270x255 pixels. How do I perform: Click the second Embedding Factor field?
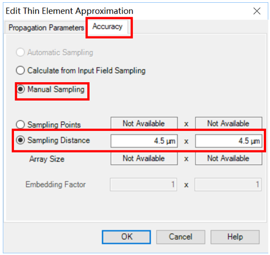pyautogui.click(x=228, y=185)
